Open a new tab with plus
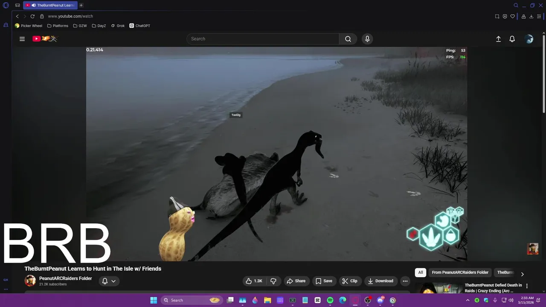This screenshot has height=307, width=546. [81, 6]
